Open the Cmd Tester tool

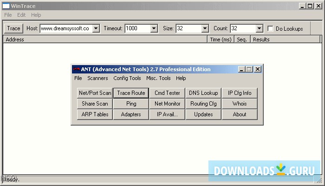[x=167, y=93]
